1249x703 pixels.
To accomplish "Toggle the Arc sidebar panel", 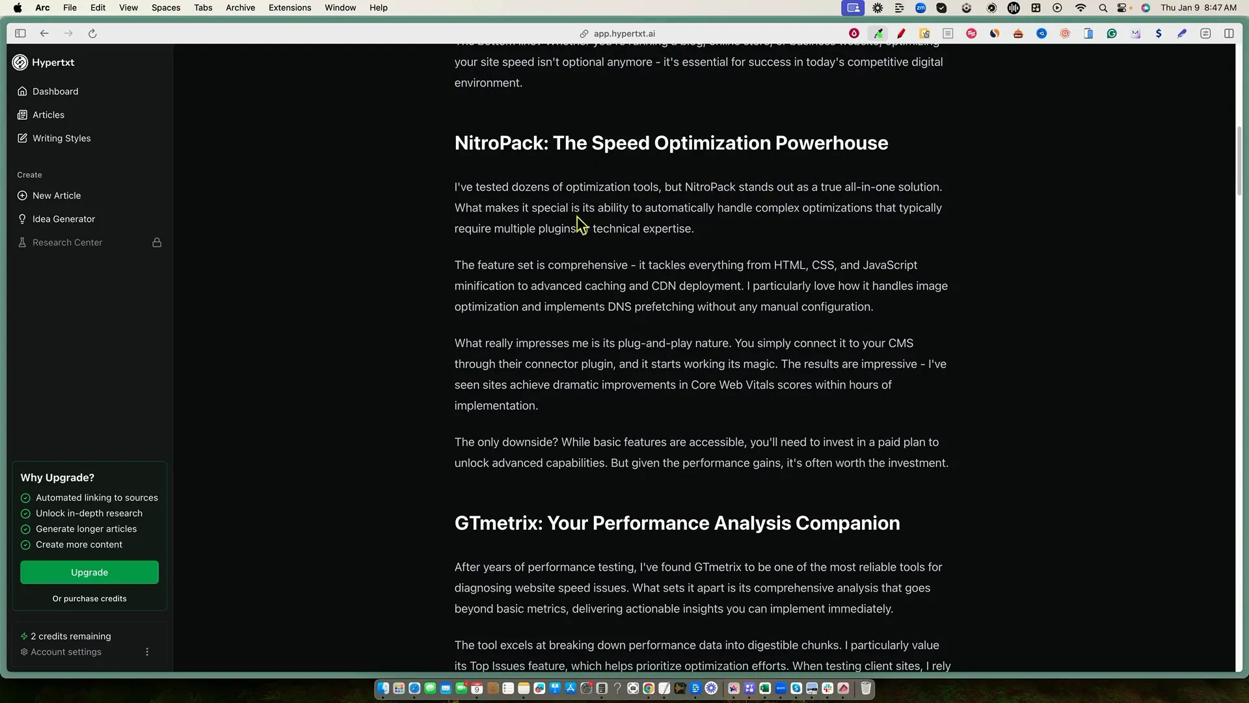I will pos(20,33).
